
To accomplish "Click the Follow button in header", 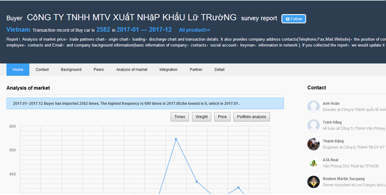I will tap(294, 19).
